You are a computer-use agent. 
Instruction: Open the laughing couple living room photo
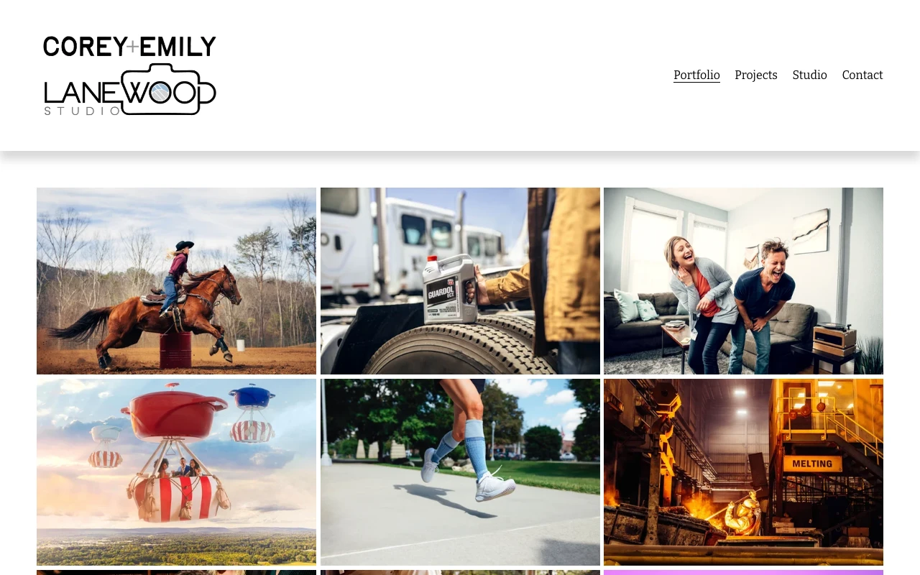(x=743, y=281)
